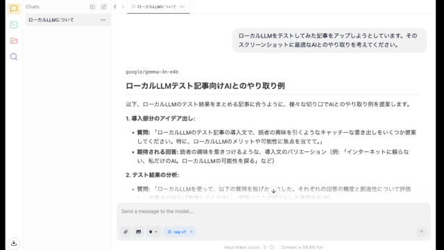Select ローカルLLMについて chat in sidebar
Screen dimensions: 444x250
click(x=68, y=20)
